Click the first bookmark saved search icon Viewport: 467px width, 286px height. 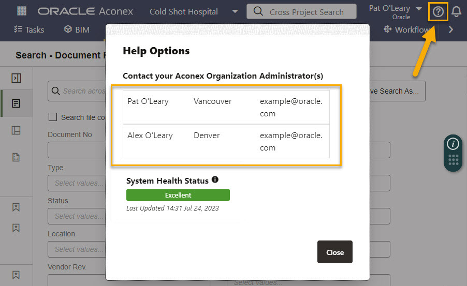click(x=16, y=207)
